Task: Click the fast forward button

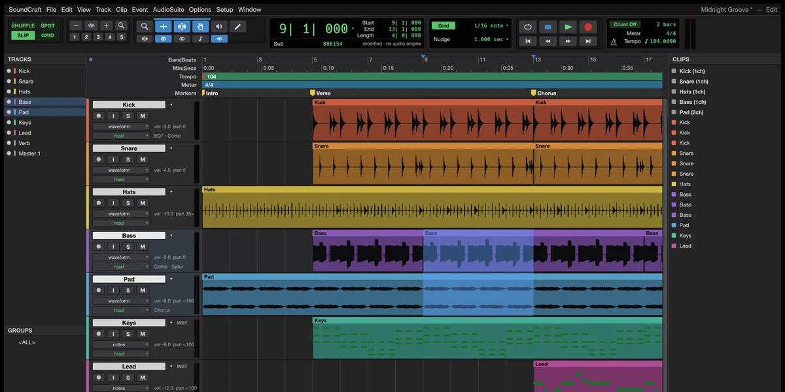Action: click(568, 41)
